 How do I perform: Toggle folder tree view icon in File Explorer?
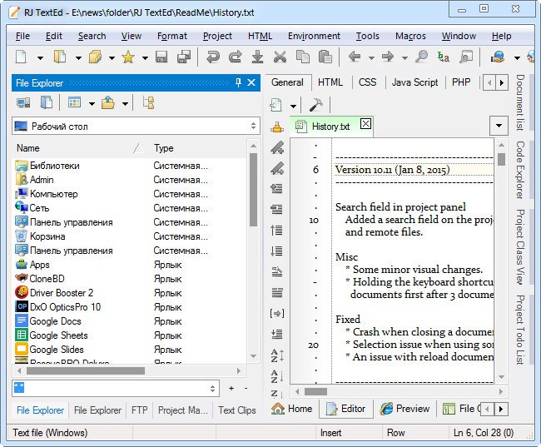pyautogui.click(x=148, y=102)
